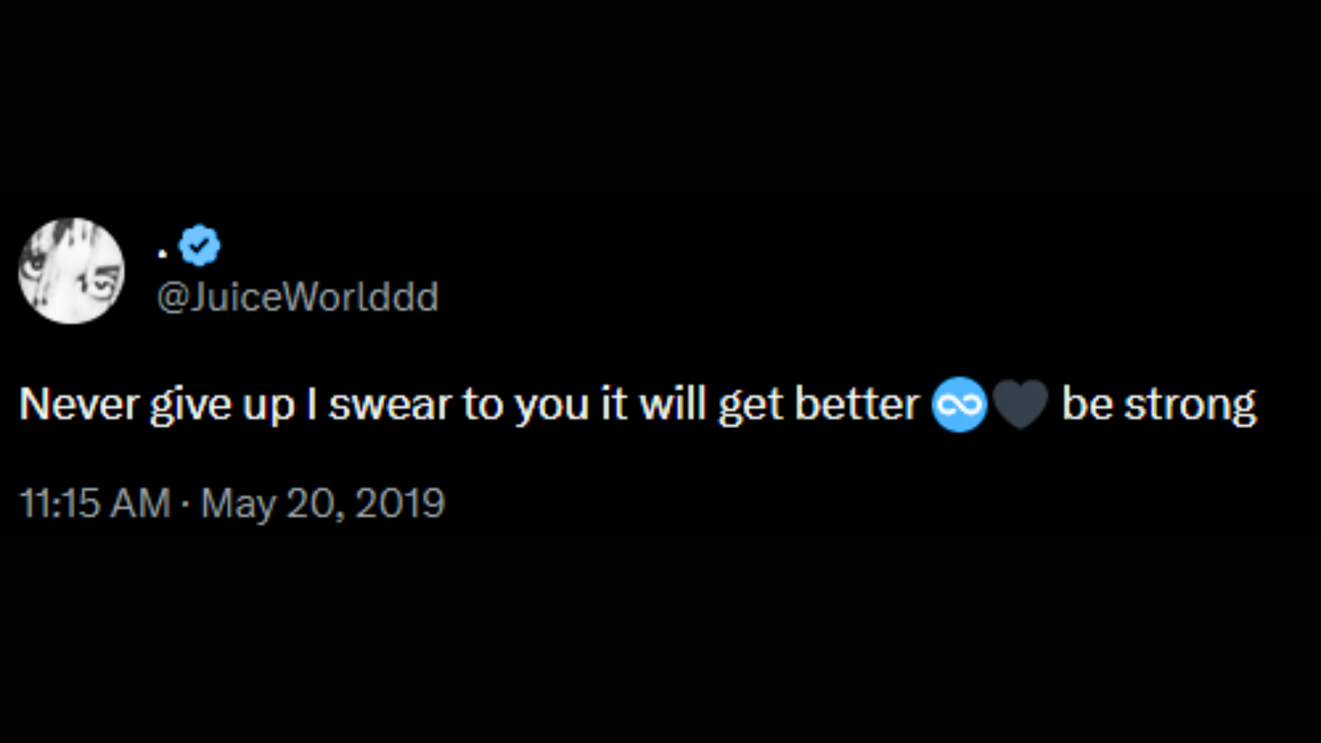Click the word "you" in tweet

(552, 406)
